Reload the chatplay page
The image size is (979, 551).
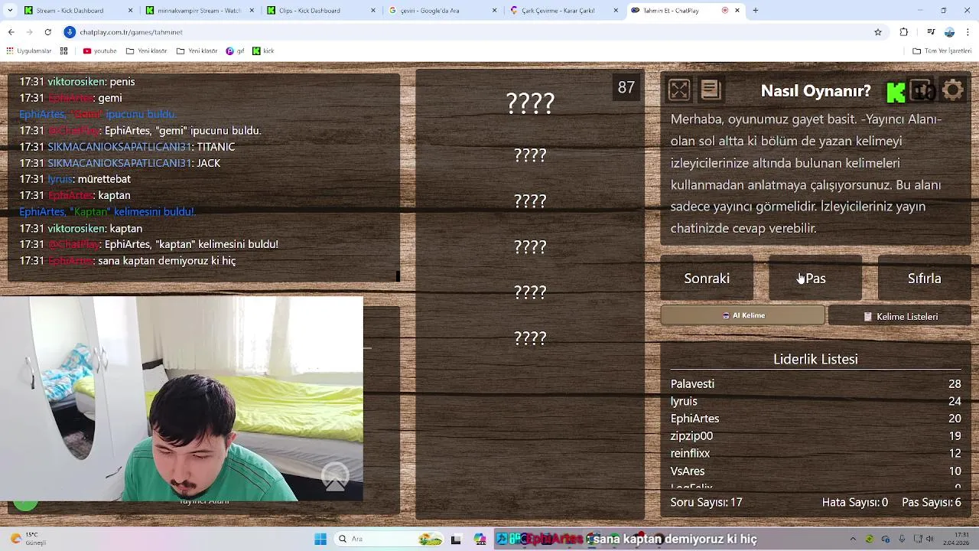(47, 32)
